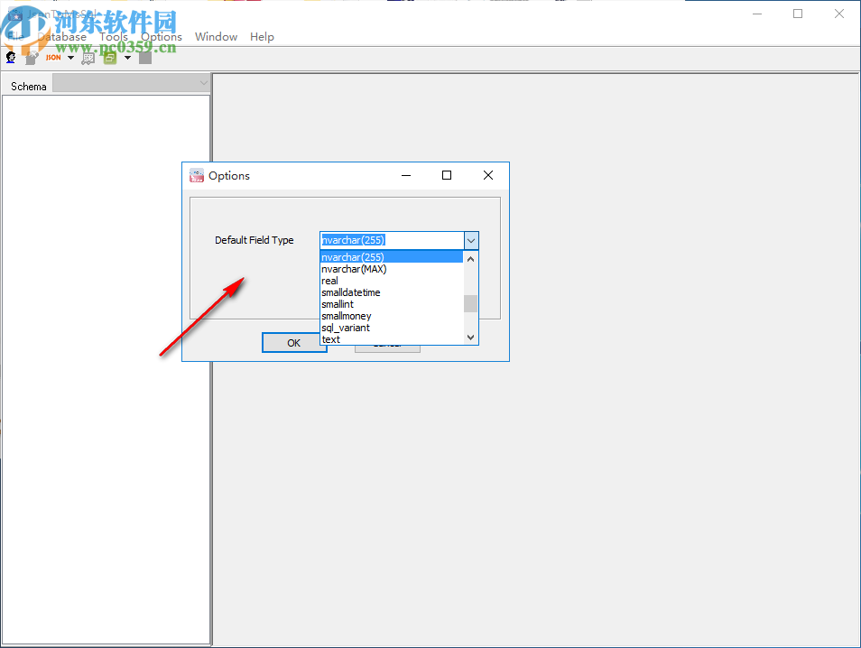Open the Help menu
Screen dimensions: 861x648
coord(262,36)
